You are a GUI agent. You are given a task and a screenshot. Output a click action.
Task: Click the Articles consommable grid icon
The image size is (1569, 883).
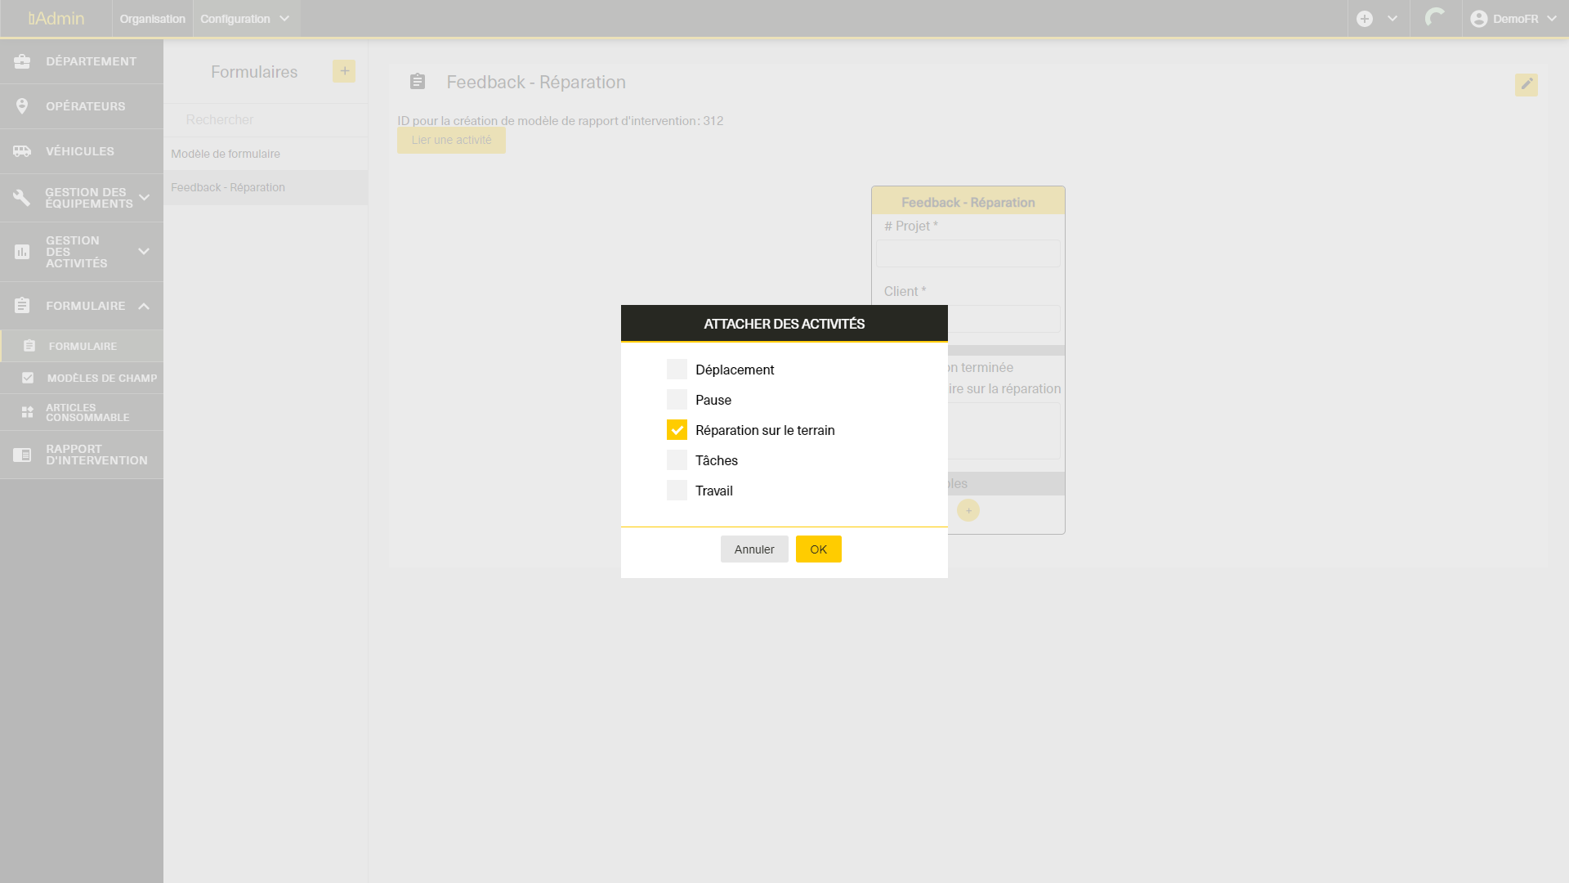click(x=27, y=412)
